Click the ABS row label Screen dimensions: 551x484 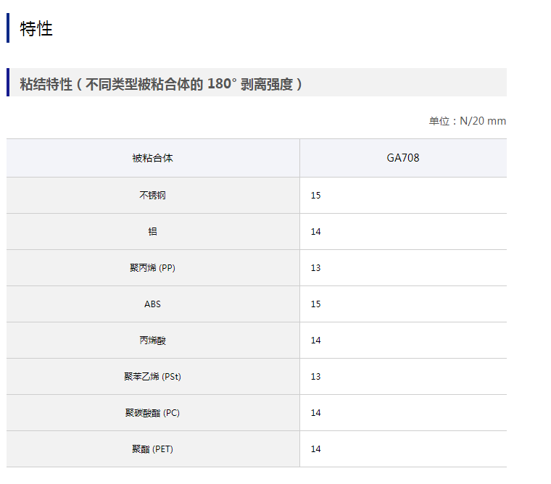tap(152, 304)
